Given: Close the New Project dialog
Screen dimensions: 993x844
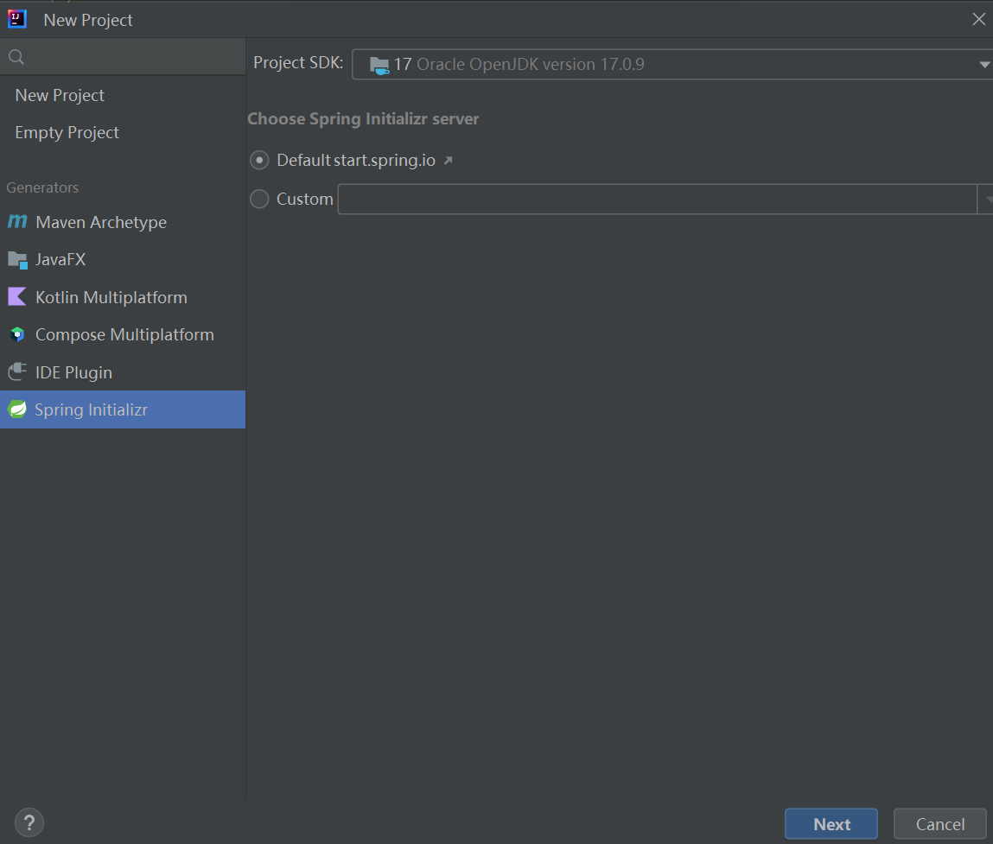Looking at the screenshot, I should 978,19.
